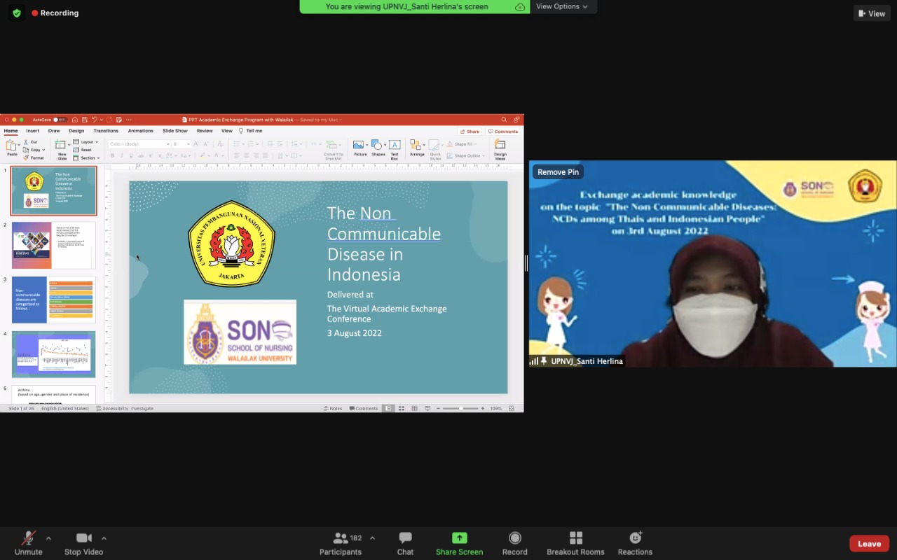Click the Participants icon in Zoom toolbar
Screen dimensions: 897x560
341,538
